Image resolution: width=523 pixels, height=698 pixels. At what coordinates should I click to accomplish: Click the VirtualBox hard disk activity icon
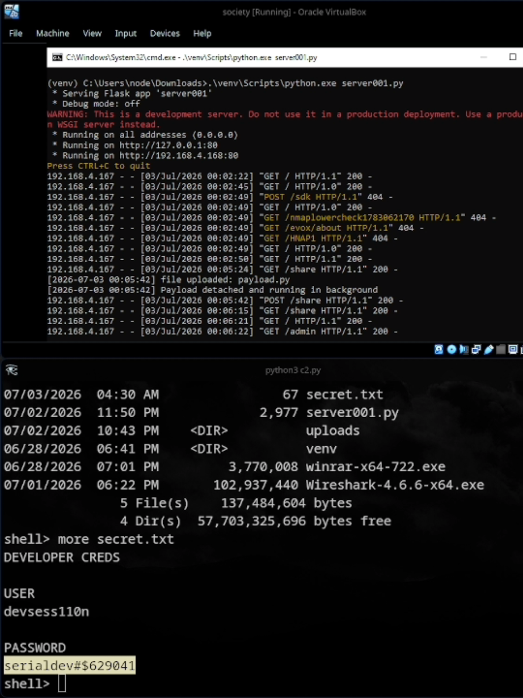(438, 350)
